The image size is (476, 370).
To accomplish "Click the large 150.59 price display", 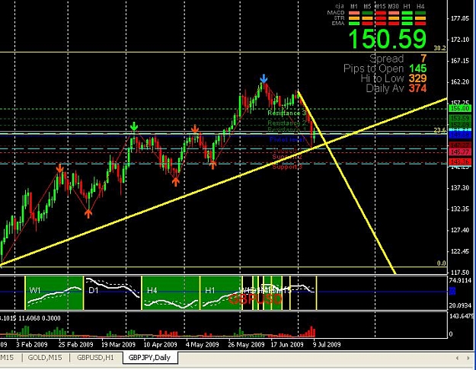I will 388,39.
